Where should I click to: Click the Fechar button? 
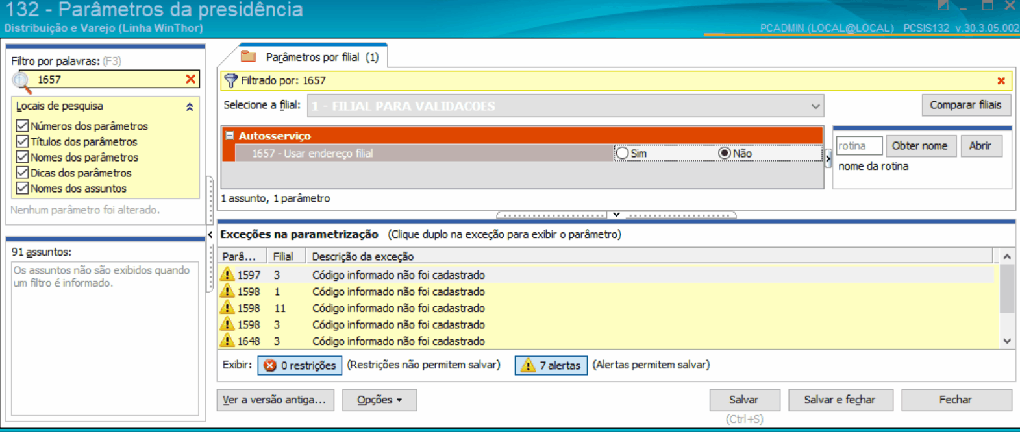tap(956, 400)
